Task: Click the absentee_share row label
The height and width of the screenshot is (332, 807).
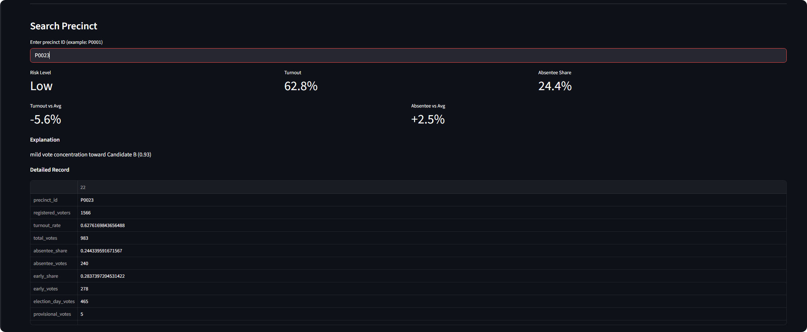Action: (x=50, y=251)
